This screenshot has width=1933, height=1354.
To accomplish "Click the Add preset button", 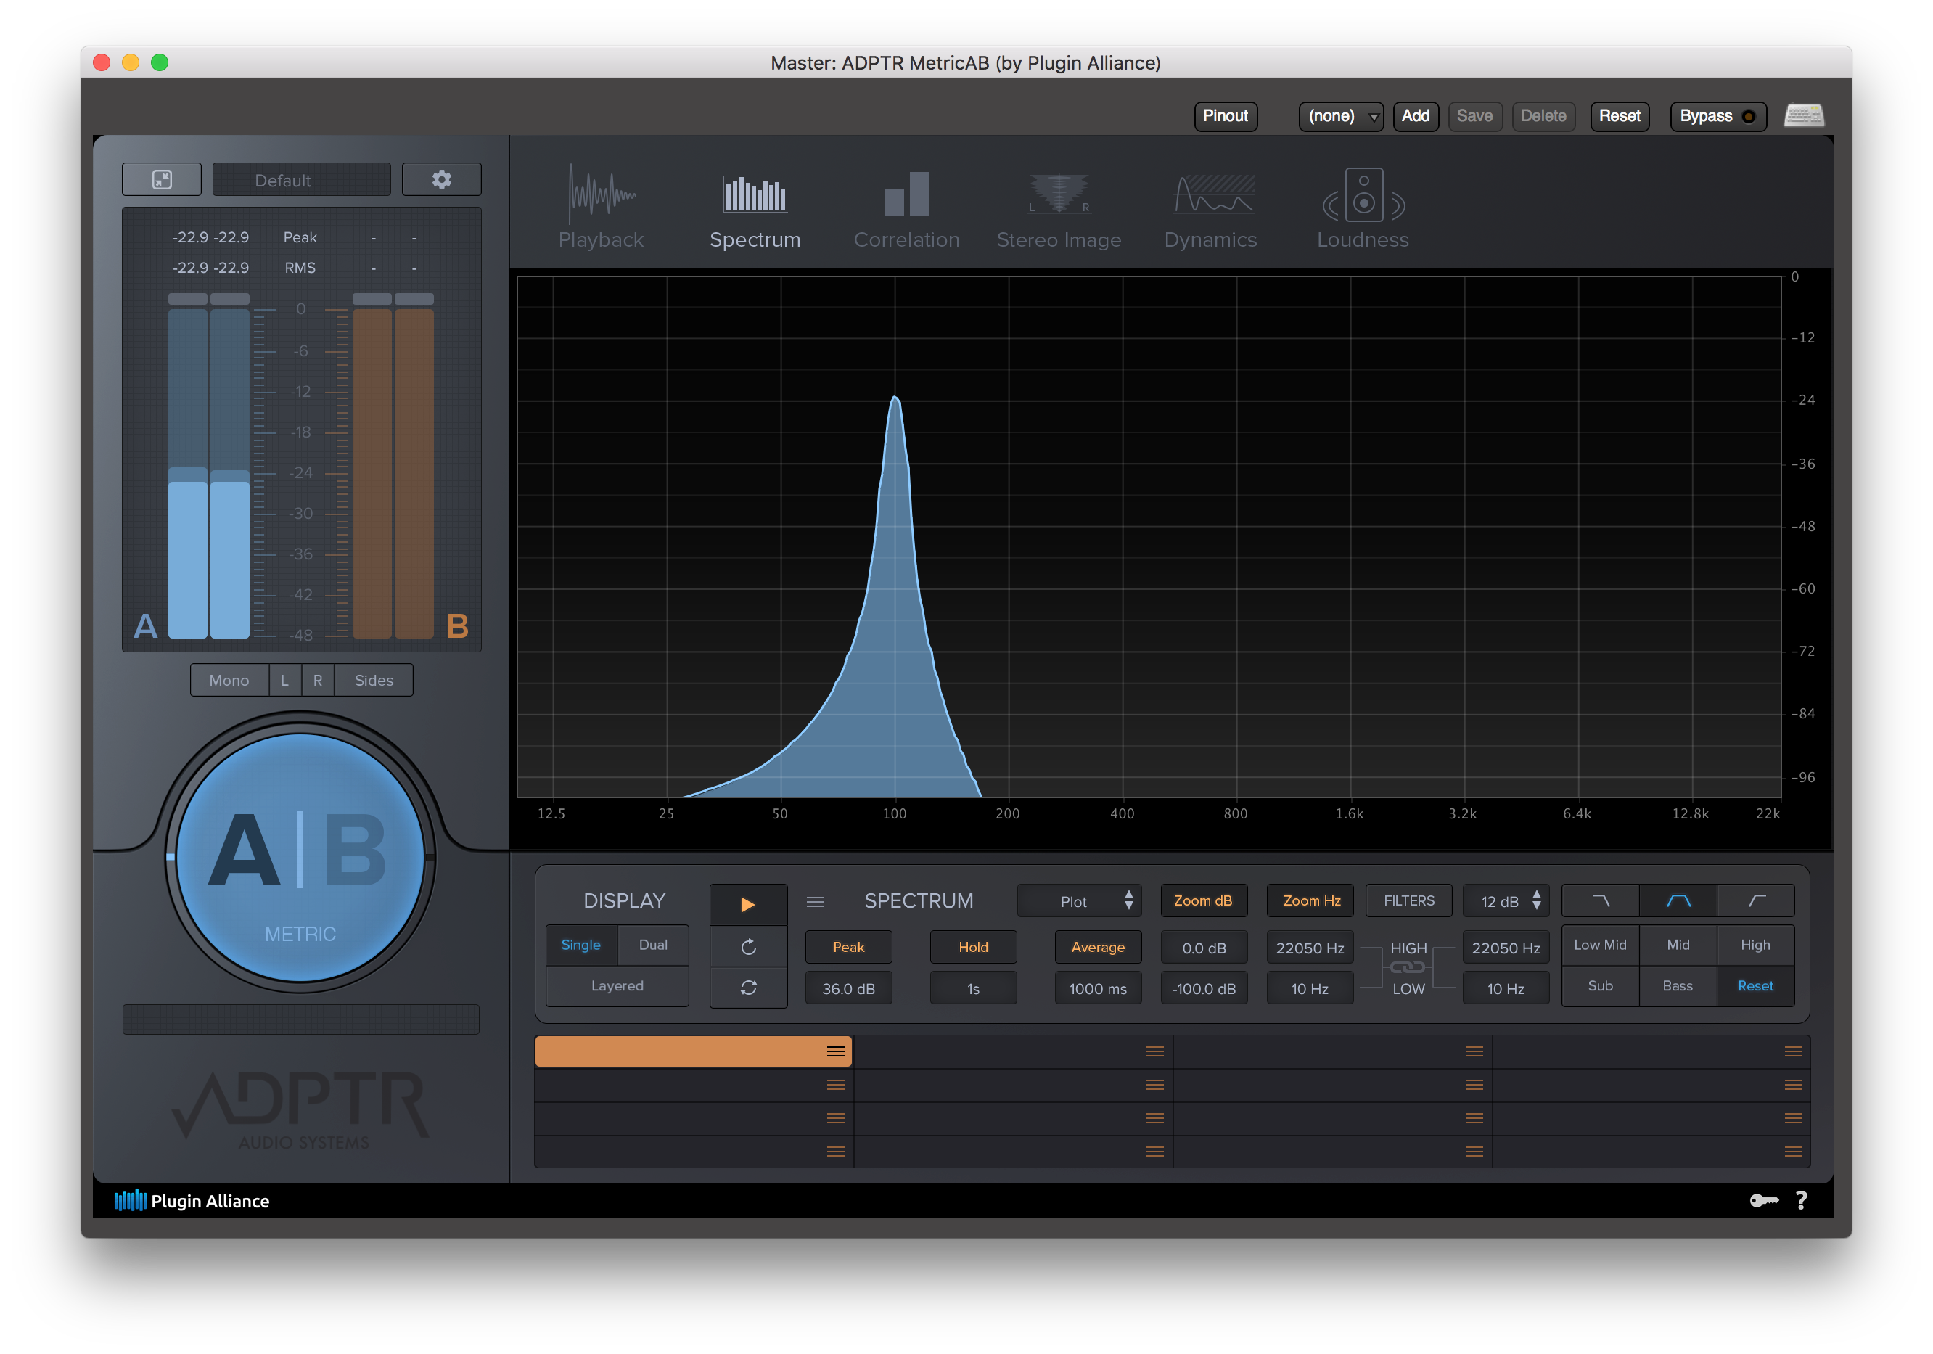I will [1415, 116].
